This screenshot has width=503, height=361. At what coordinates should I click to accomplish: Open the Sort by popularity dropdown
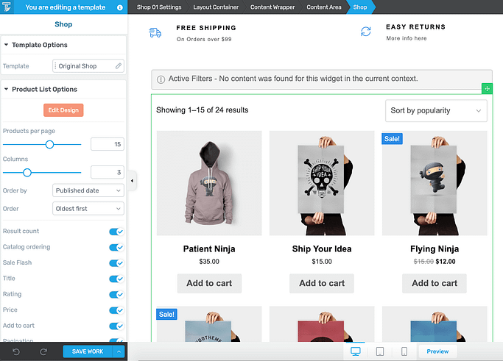coord(436,110)
